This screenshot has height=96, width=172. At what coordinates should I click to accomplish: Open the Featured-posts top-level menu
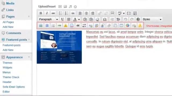tap(17, 40)
